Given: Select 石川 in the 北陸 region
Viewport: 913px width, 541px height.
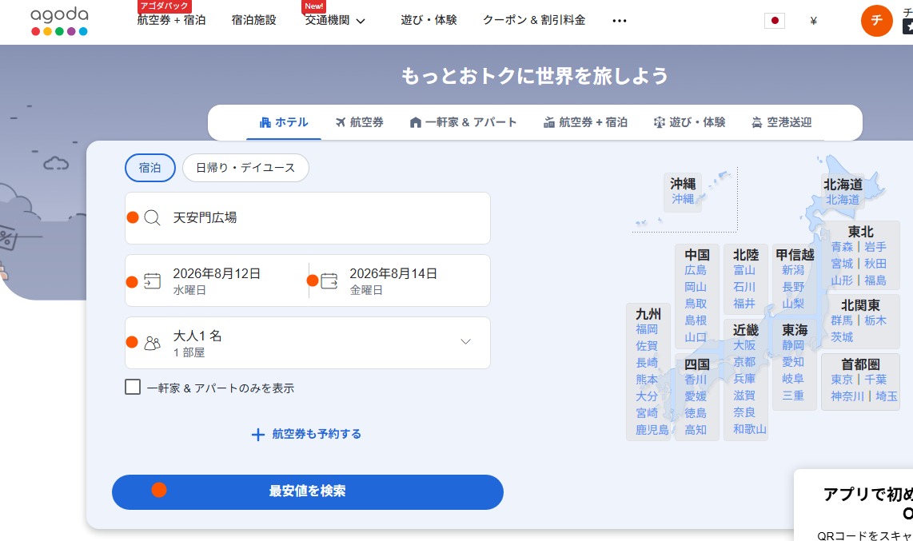Looking at the screenshot, I should coord(744,287).
